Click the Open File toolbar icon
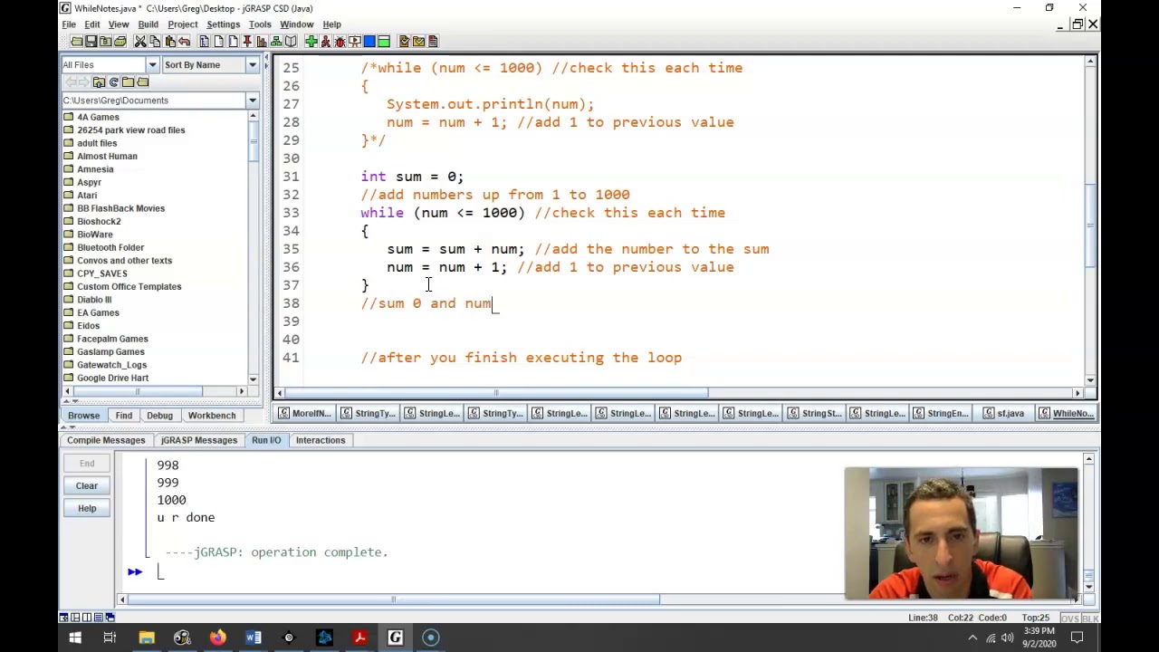1159x652 pixels. point(77,41)
